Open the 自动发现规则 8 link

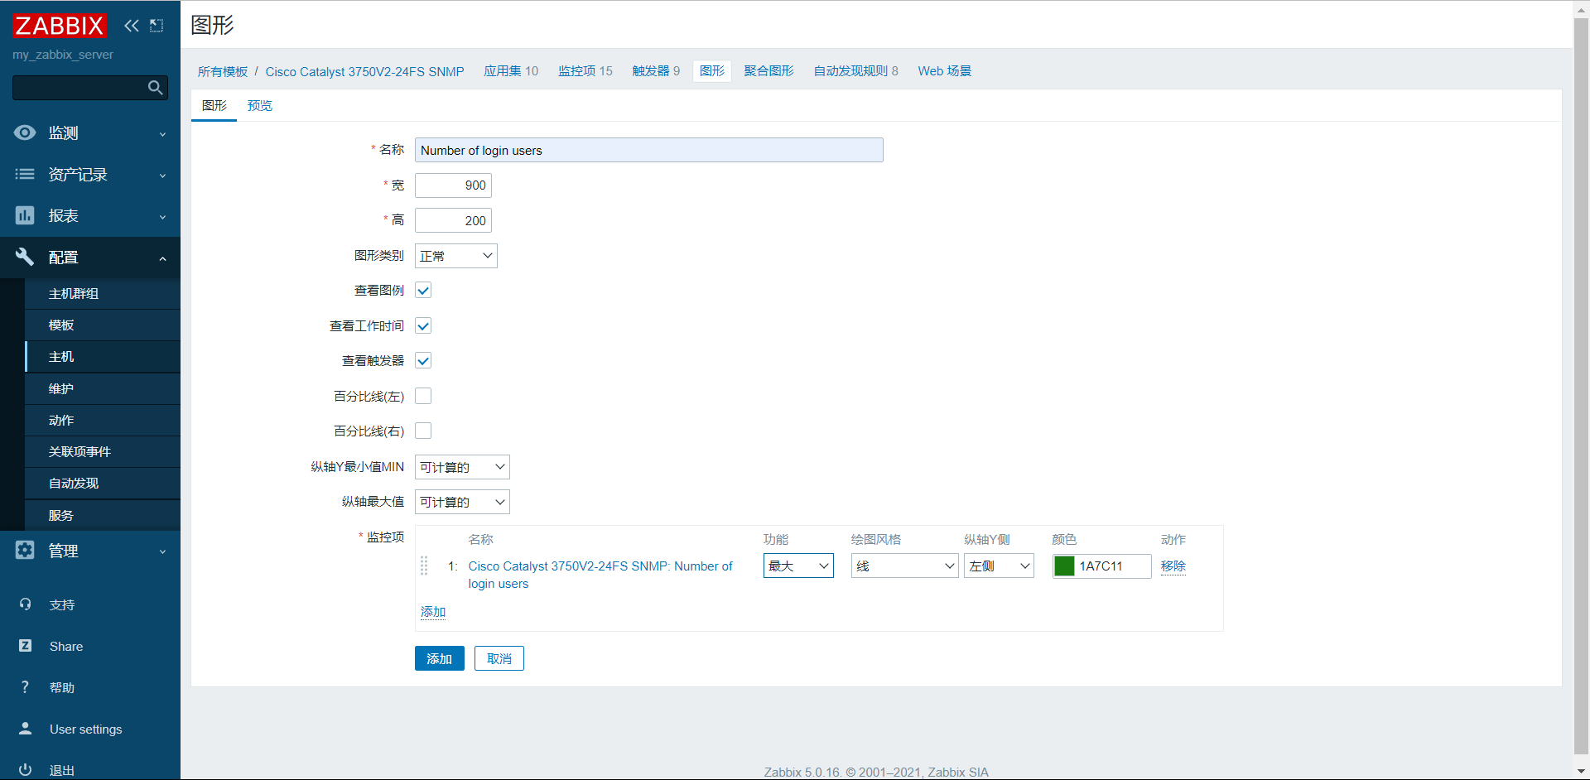pos(855,71)
